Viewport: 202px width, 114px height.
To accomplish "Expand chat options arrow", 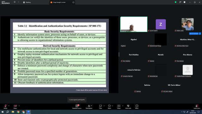I will point(104,106).
